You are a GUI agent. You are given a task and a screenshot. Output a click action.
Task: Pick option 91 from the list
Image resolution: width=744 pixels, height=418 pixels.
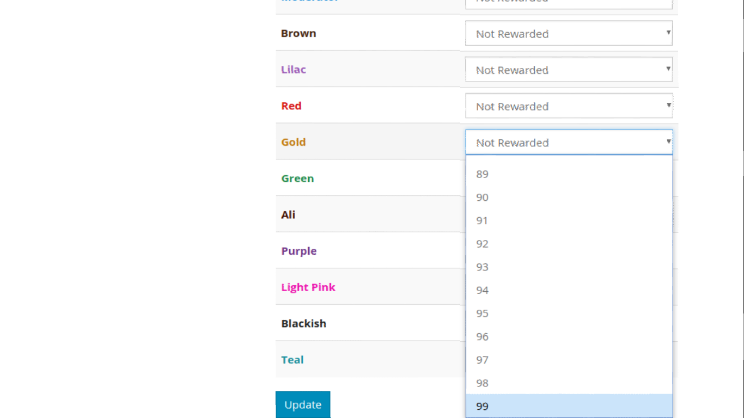[569, 220]
